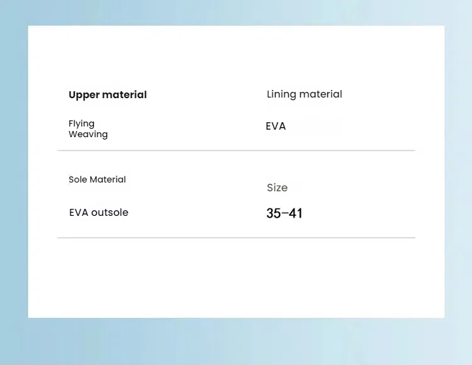Select the "Flying Weaving" value text
The width and height of the screenshot is (472, 365).
[88, 129]
